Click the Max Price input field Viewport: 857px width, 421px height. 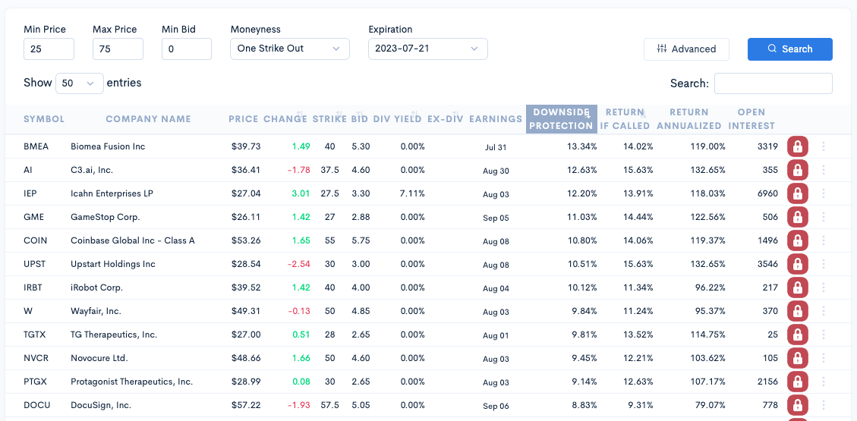(x=118, y=49)
